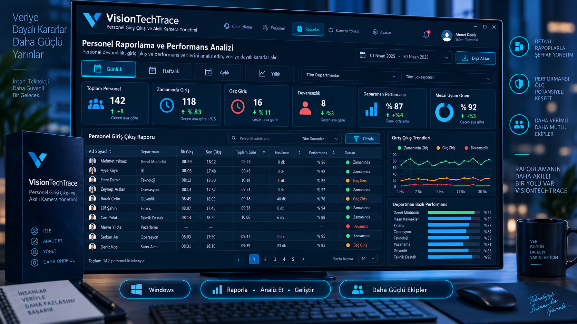Open the Tüm Lokasyonlar dropdown
Image resolution: width=577 pixels, height=324 pixels.
click(x=447, y=77)
